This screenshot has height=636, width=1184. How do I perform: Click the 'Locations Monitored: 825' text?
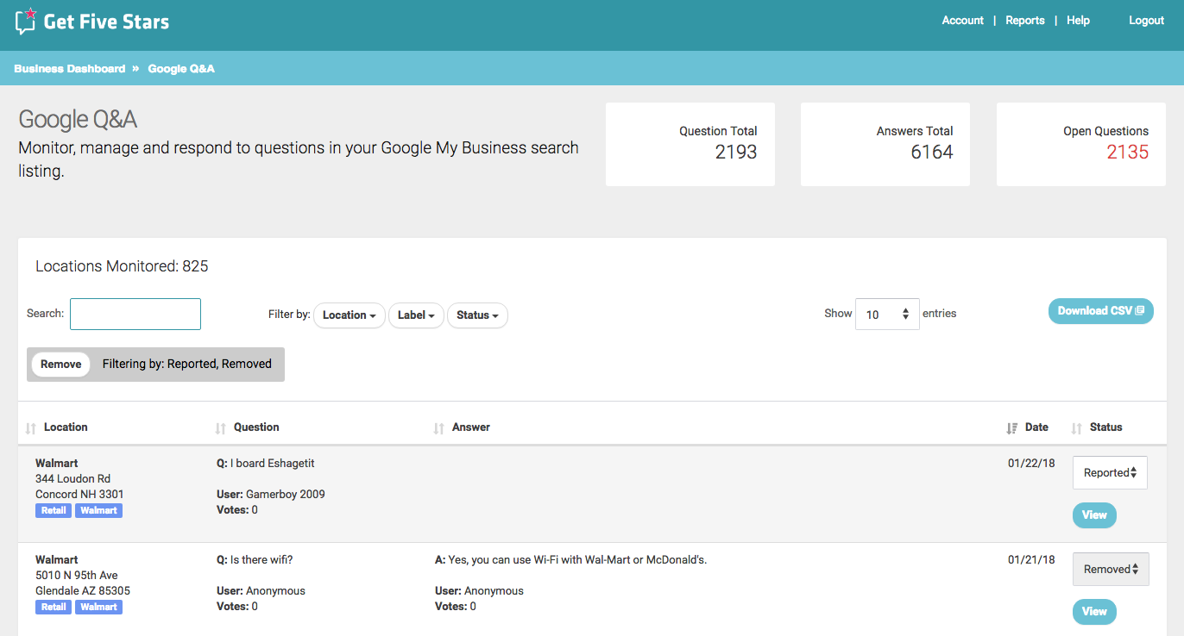tap(122, 266)
